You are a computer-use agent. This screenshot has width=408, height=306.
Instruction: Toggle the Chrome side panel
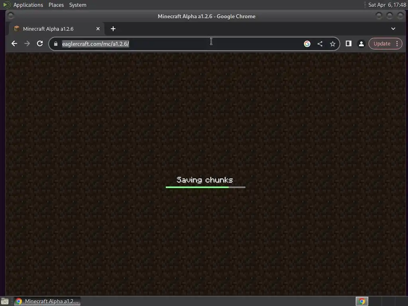click(349, 44)
